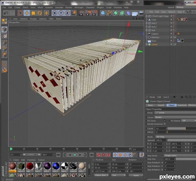The width and height of the screenshot is (196, 181).
Task: Select Floor in object manager
Action: pos(154,41)
